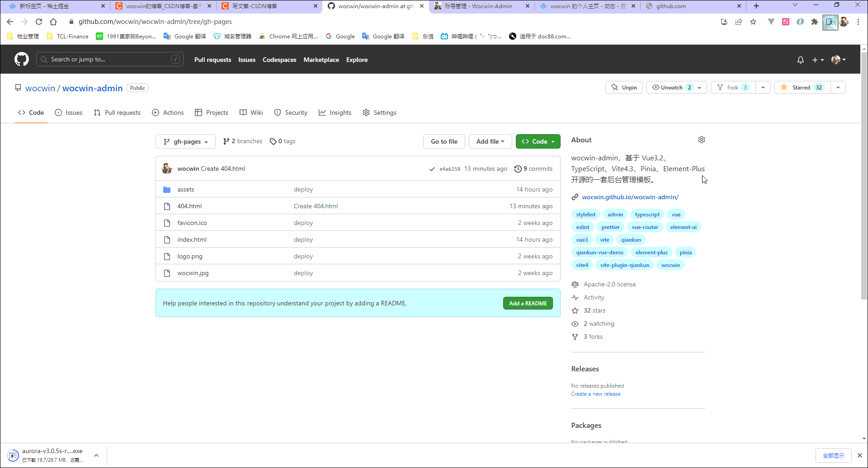View the 0 tags list
The height and width of the screenshot is (468, 868).
pos(283,141)
